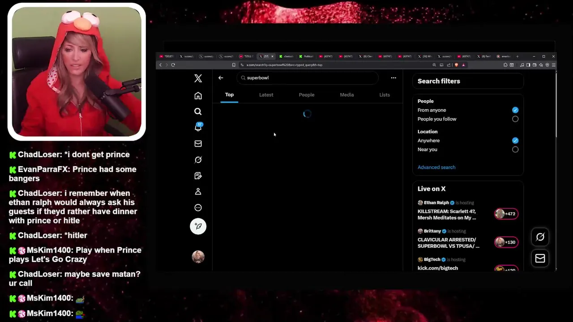This screenshot has width=573, height=322.
Task: Open Explore via the magnifier sidebar icon
Action: click(198, 111)
